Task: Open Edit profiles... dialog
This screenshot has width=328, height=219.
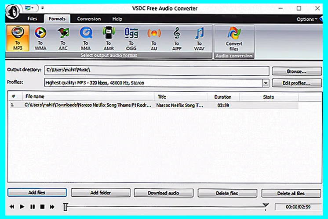Action: (x=297, y=83)
